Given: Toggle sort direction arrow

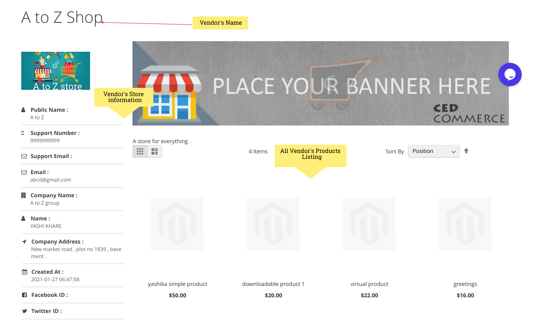Looking at the screenshot, I should 466,151.
